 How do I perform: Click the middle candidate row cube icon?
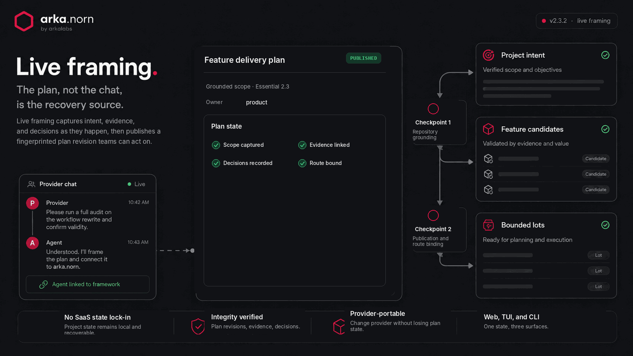488,174
